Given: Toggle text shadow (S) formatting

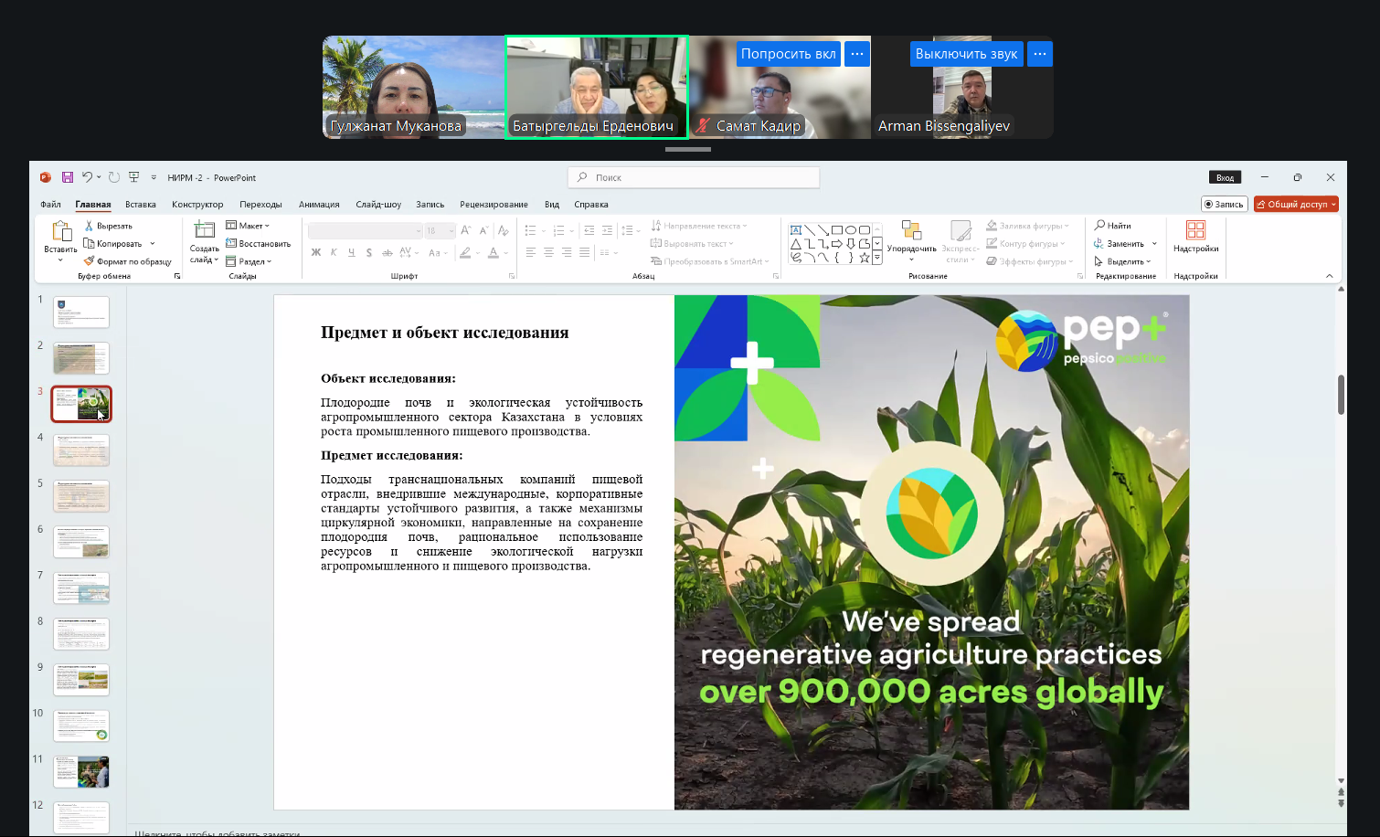Looking at the screenshot, I should pyautogui.click(x=369, y=253).
